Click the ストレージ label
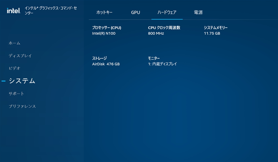This screenshot has height=162, width=278. [x=99, y=58]
